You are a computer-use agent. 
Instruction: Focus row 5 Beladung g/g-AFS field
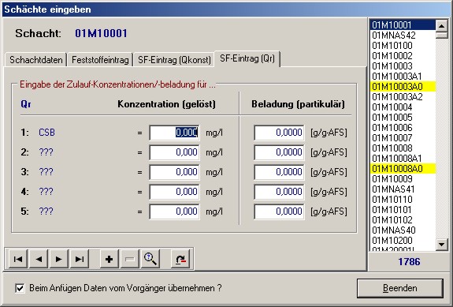(279, 212)
